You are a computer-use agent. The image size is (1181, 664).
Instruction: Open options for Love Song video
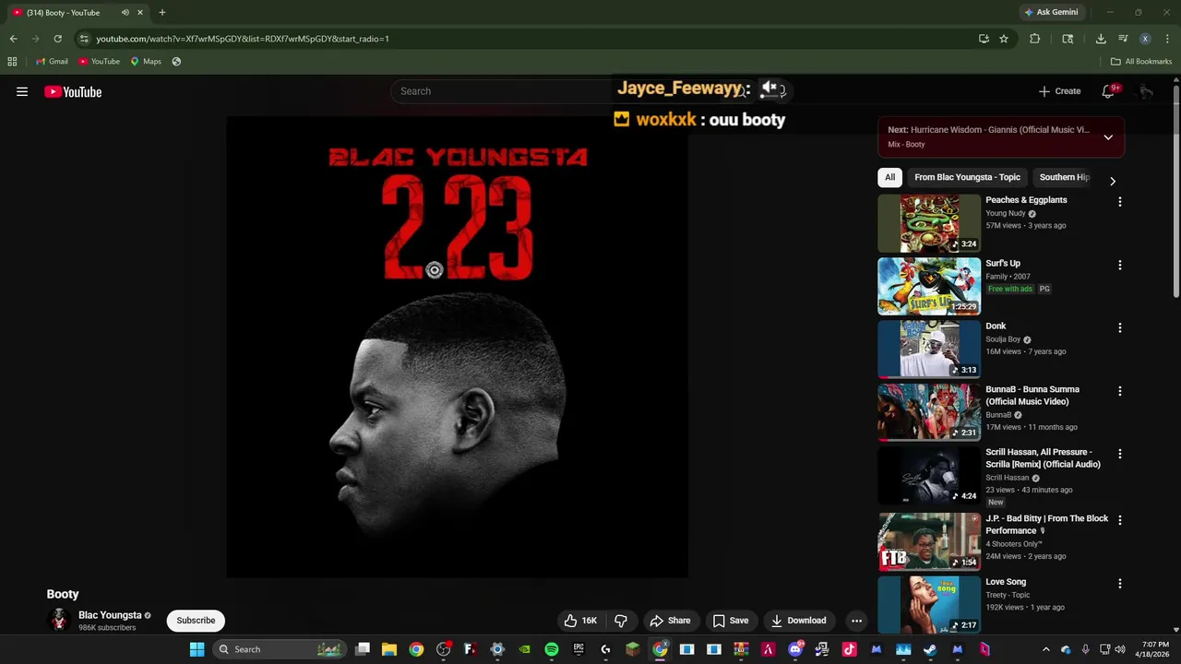[1120, 584]
